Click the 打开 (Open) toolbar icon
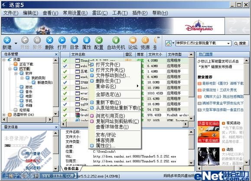The height and width of the screenshot is (181, 251). 62,40
